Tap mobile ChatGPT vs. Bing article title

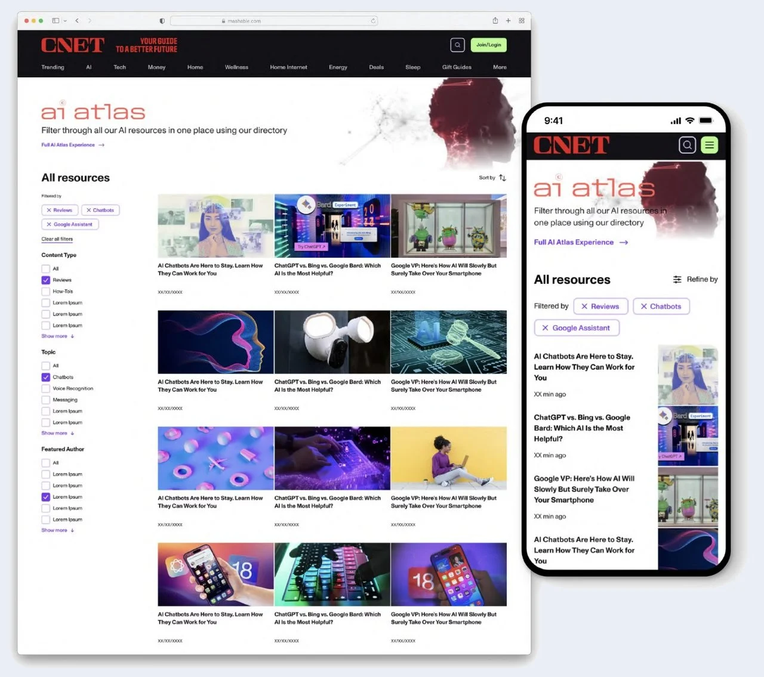(582, 428)
